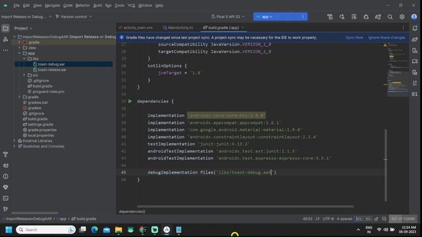This screenshot has height=237, width=422.
Task: Click Ignore these changes link
Action: pyautogui.click(x=386, y=38)
